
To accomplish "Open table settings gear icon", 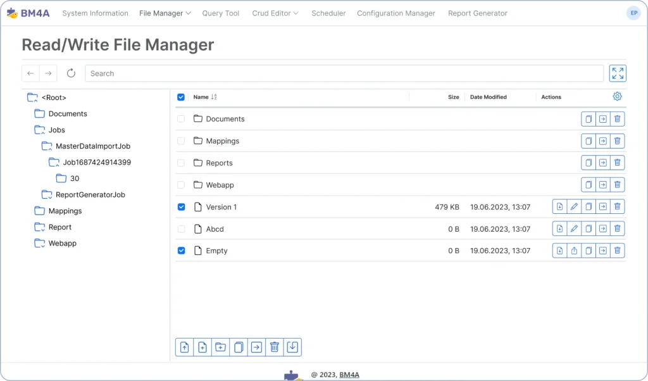I will coord(618,96).
